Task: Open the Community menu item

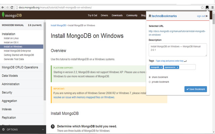Action: coord(132,15)
